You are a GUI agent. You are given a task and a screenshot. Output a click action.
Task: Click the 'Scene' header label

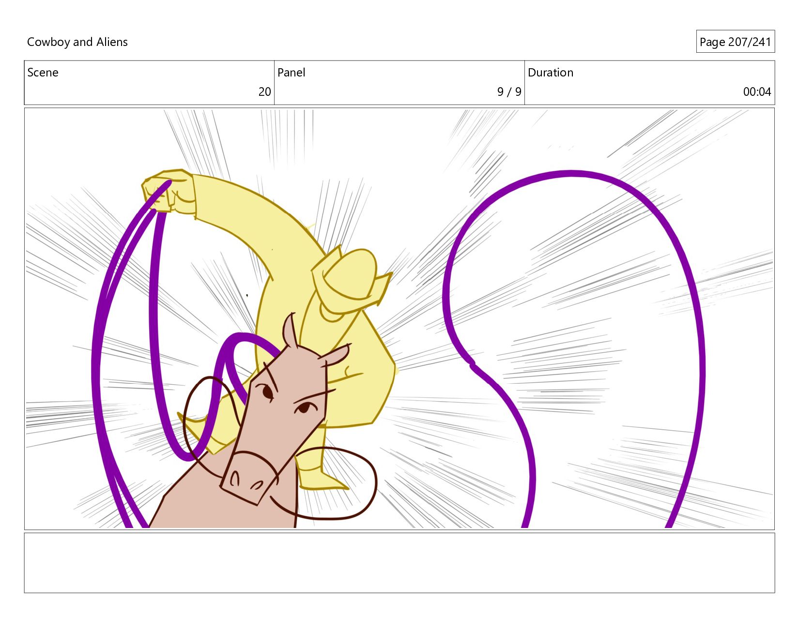click(x=43, y=73)
